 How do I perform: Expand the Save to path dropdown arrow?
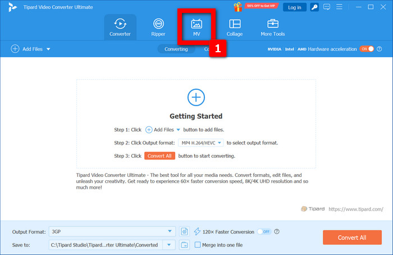pos(169,245)
